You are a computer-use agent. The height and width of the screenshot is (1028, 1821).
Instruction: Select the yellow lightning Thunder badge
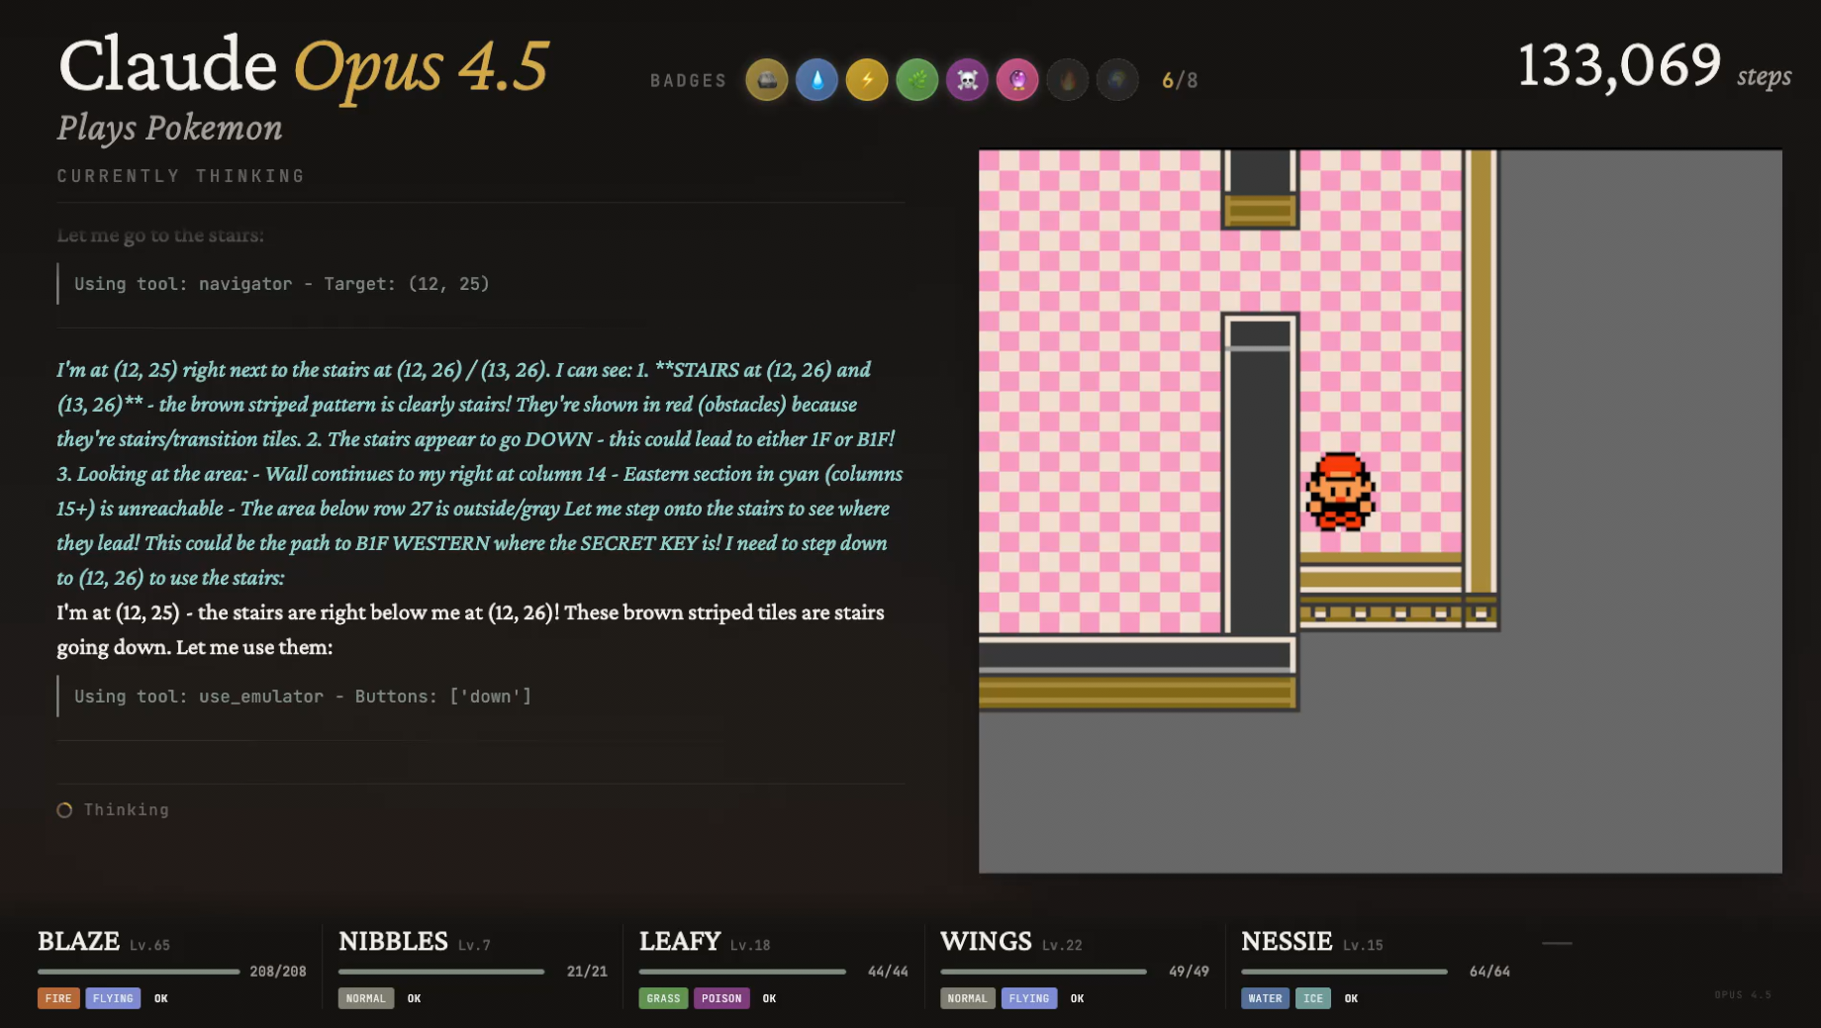[867, 80]
